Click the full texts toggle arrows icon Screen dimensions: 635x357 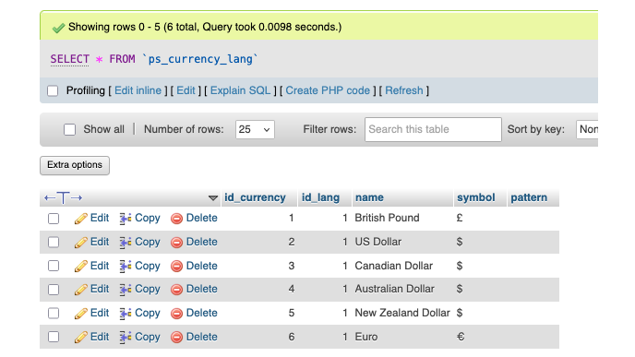coord(63,198)
